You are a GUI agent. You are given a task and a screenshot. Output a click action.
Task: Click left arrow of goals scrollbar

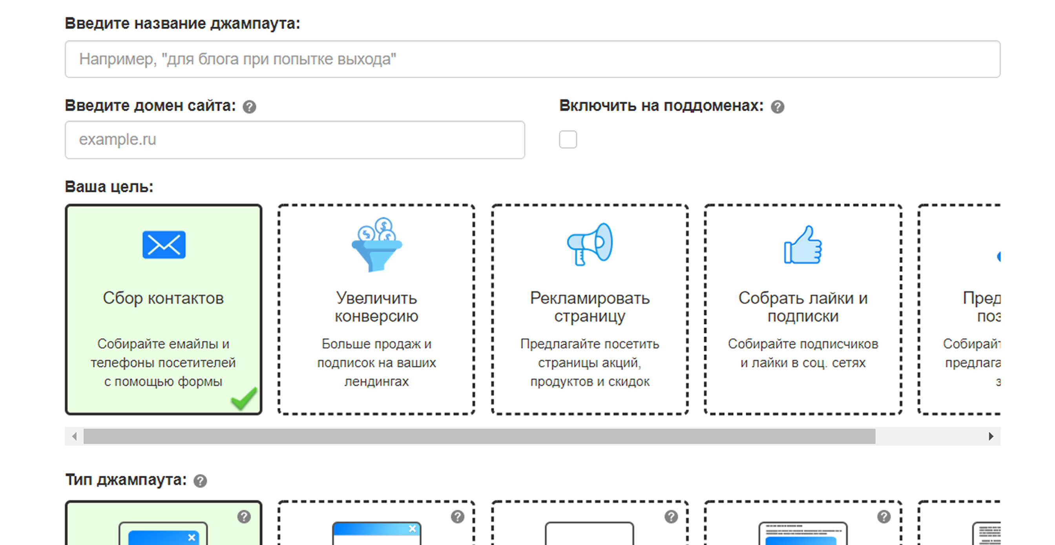(74, 436)
